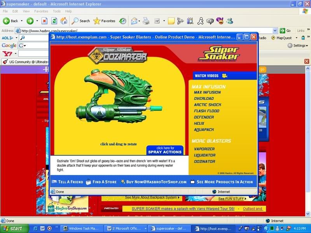Viewport: 311px width, 233px height.
Task: Open the Favorites menu
Action: pos(41,11)
